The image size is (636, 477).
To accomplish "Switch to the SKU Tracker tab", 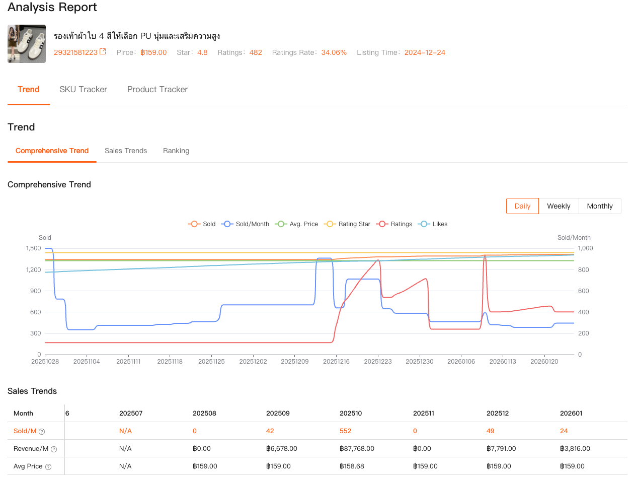I will tap(83, 89).
